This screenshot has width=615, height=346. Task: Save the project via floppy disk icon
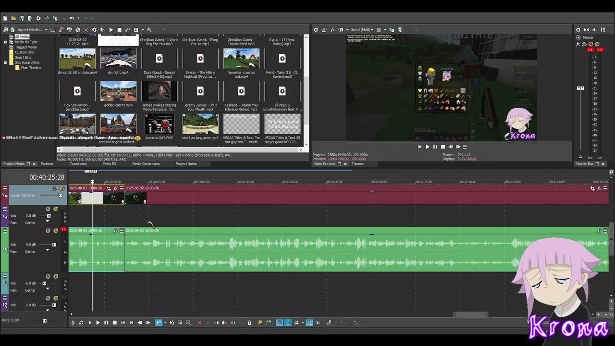point(22,18)
